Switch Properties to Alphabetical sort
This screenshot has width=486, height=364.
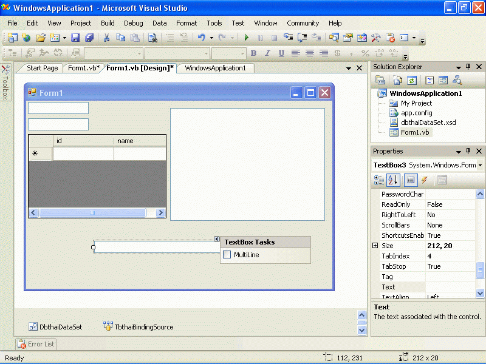393,180
